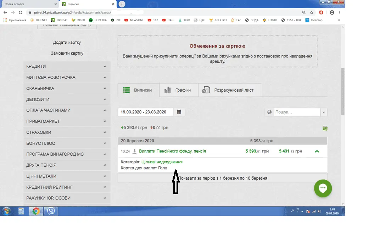This screenshot has height=245, width=380.
Task: Click the green Excel export icon
Action: 325,128
